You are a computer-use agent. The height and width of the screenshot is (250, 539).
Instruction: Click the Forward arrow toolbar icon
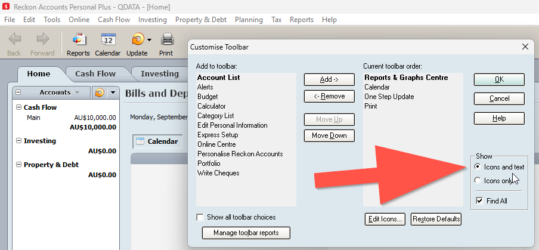pos(42,39)
